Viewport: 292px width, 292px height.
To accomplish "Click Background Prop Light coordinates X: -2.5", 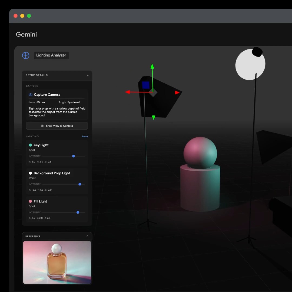I will point(32,190).
